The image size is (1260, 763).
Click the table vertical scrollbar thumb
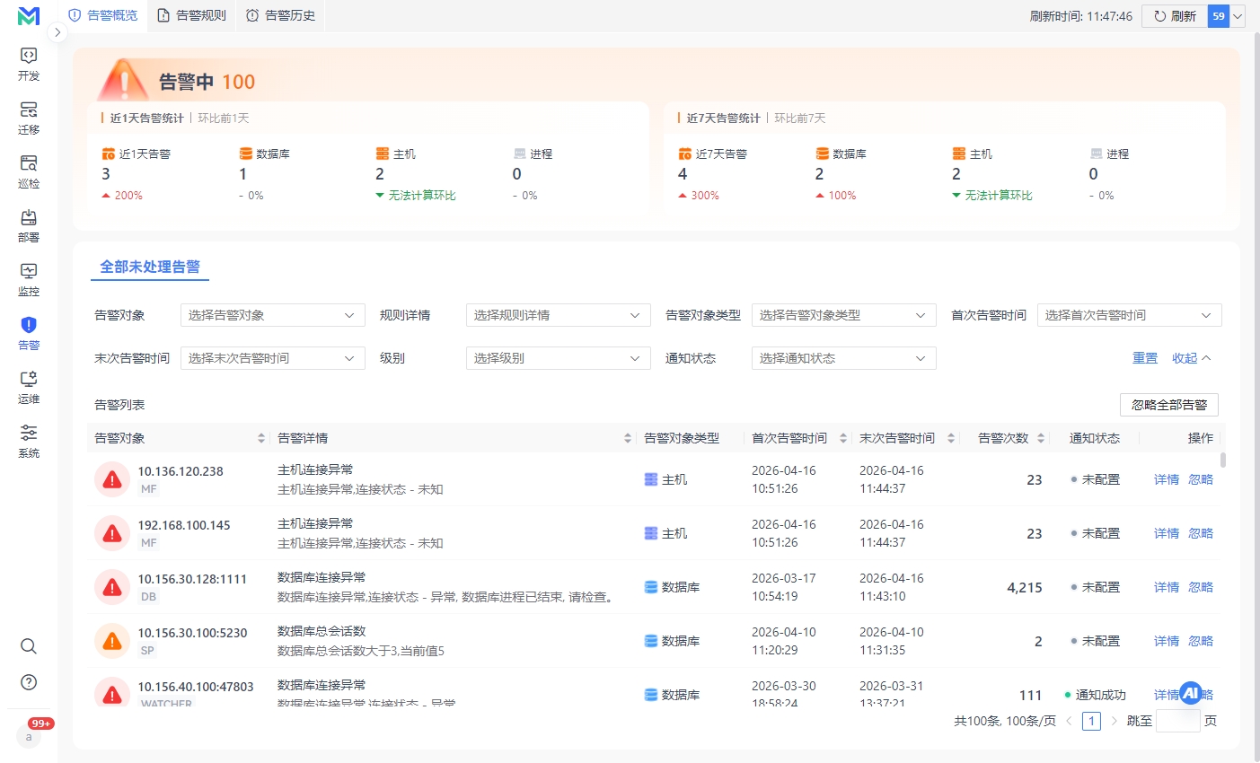1223,460
